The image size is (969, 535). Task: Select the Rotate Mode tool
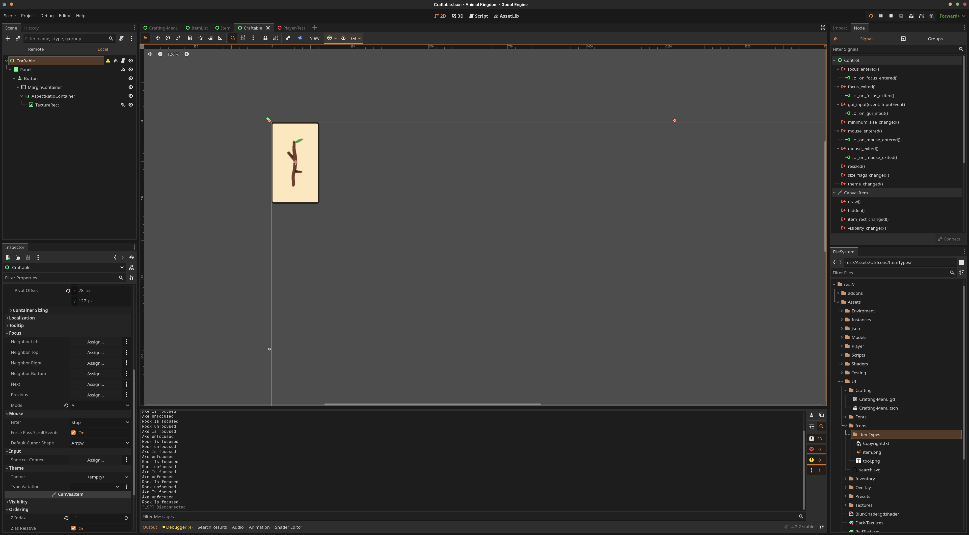pos(168,38)
